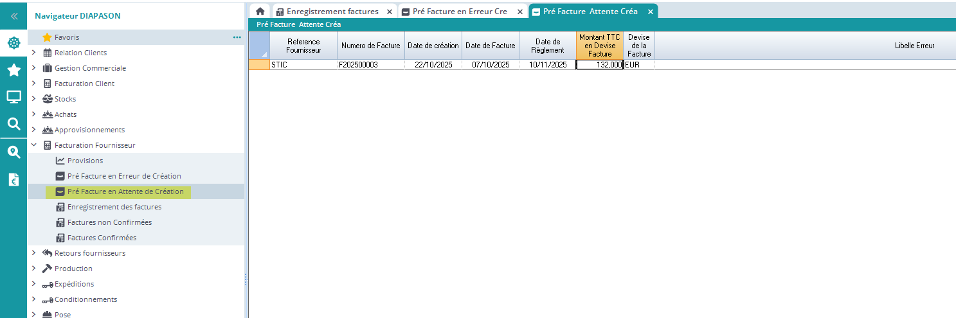Open Provisions in the navigator tree
Screen dimensions: 956x318
click(85, 161)
